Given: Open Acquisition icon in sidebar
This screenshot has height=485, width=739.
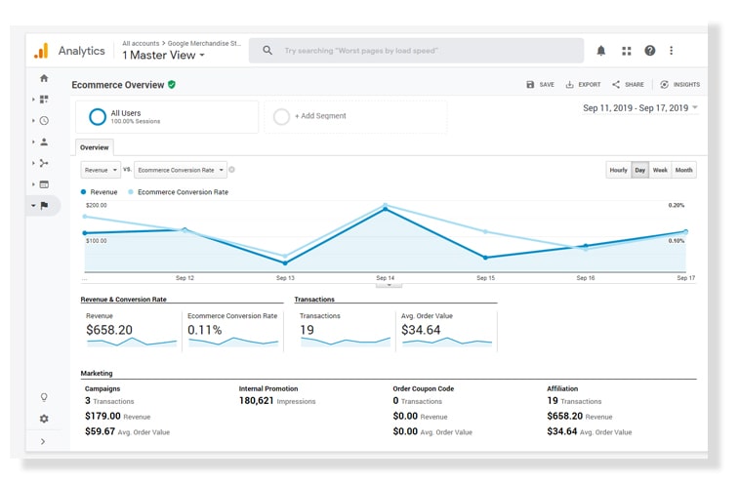Looking at the screenshot, I should [44, 163].
